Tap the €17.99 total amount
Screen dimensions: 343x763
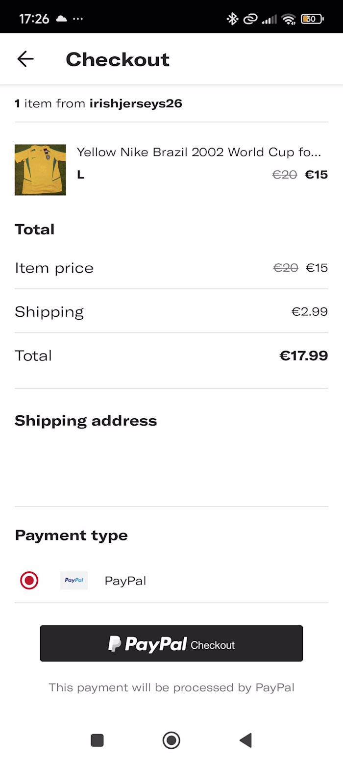tap(304, 356)
